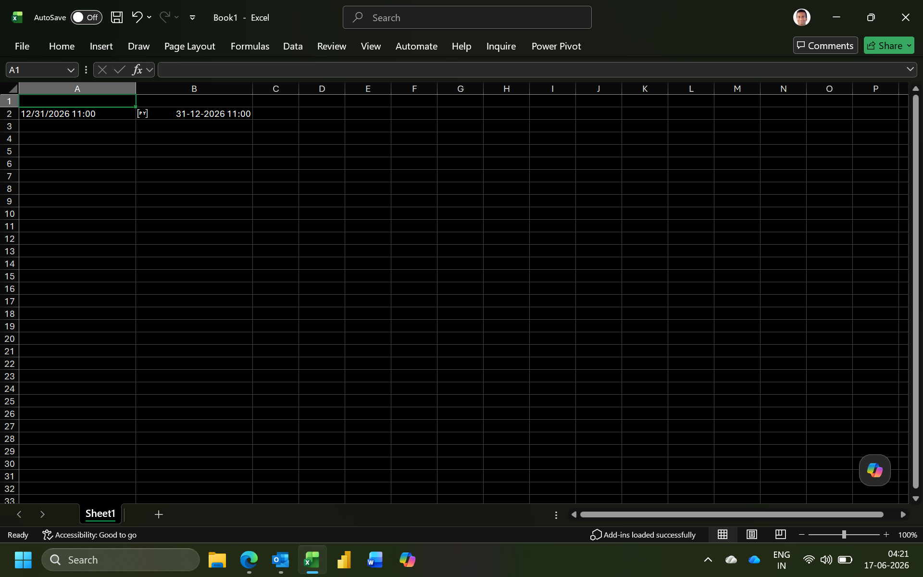923x577 pixels.
Task: Expand the formula bar
Action: pos(910,69)
